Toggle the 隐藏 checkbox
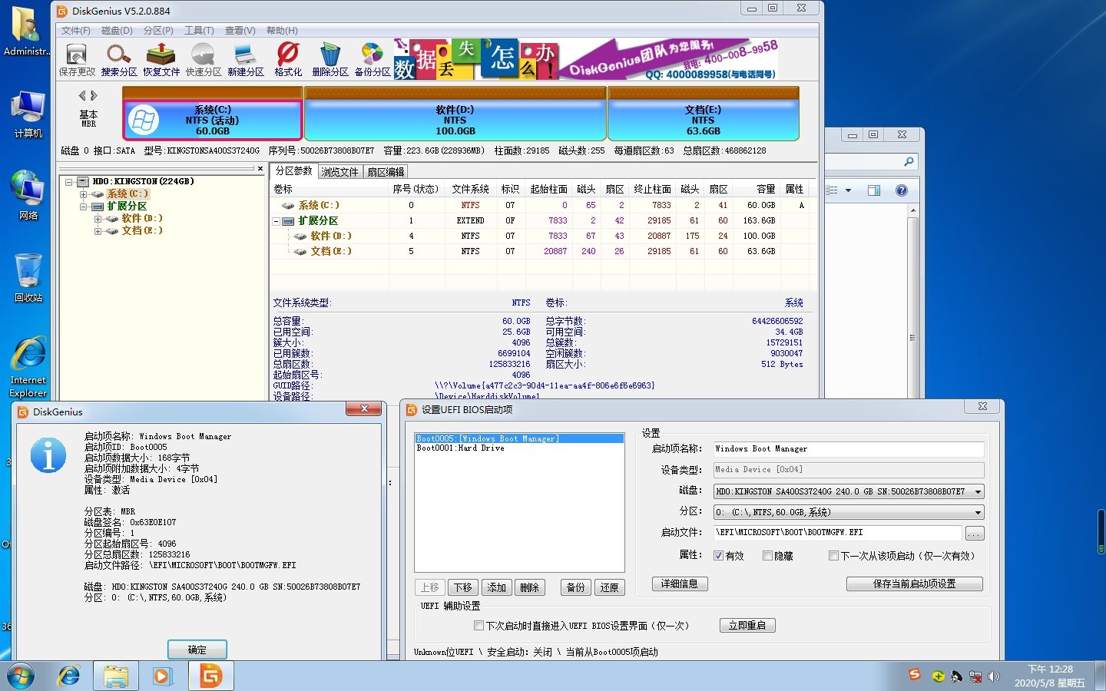Image resolution: width=1106 pixels, height=691 pixels. 767,556
